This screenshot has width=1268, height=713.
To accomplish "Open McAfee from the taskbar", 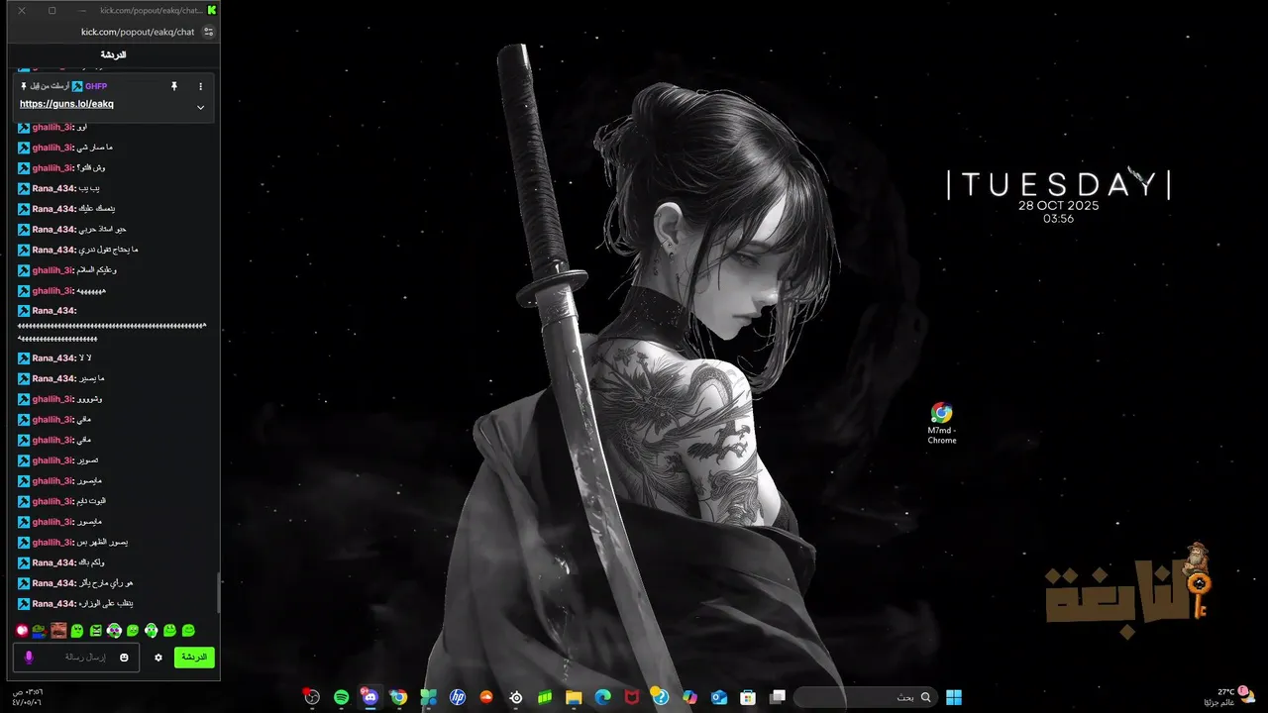I will click(632, 697).
